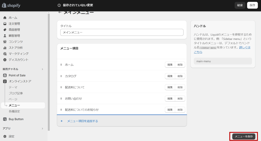Click drag handle of 配送料についてのお知らせ item
The width and height of the screenshot is (261, 141).
[x=61, y=110]
